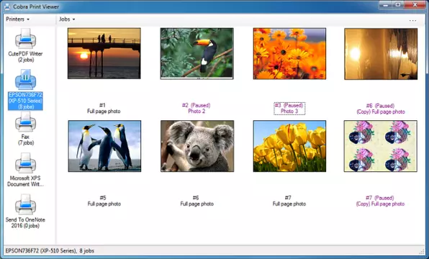
Task: Open the Fax printer queue
Action: tap(25, 122)
